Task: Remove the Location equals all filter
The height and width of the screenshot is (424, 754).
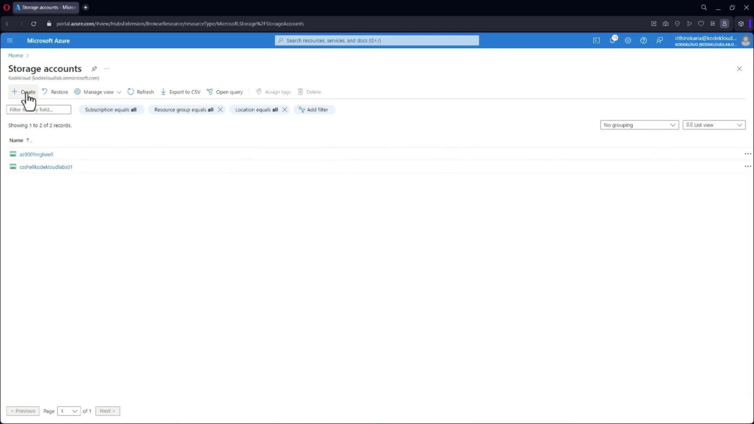Action: point(285,110)
